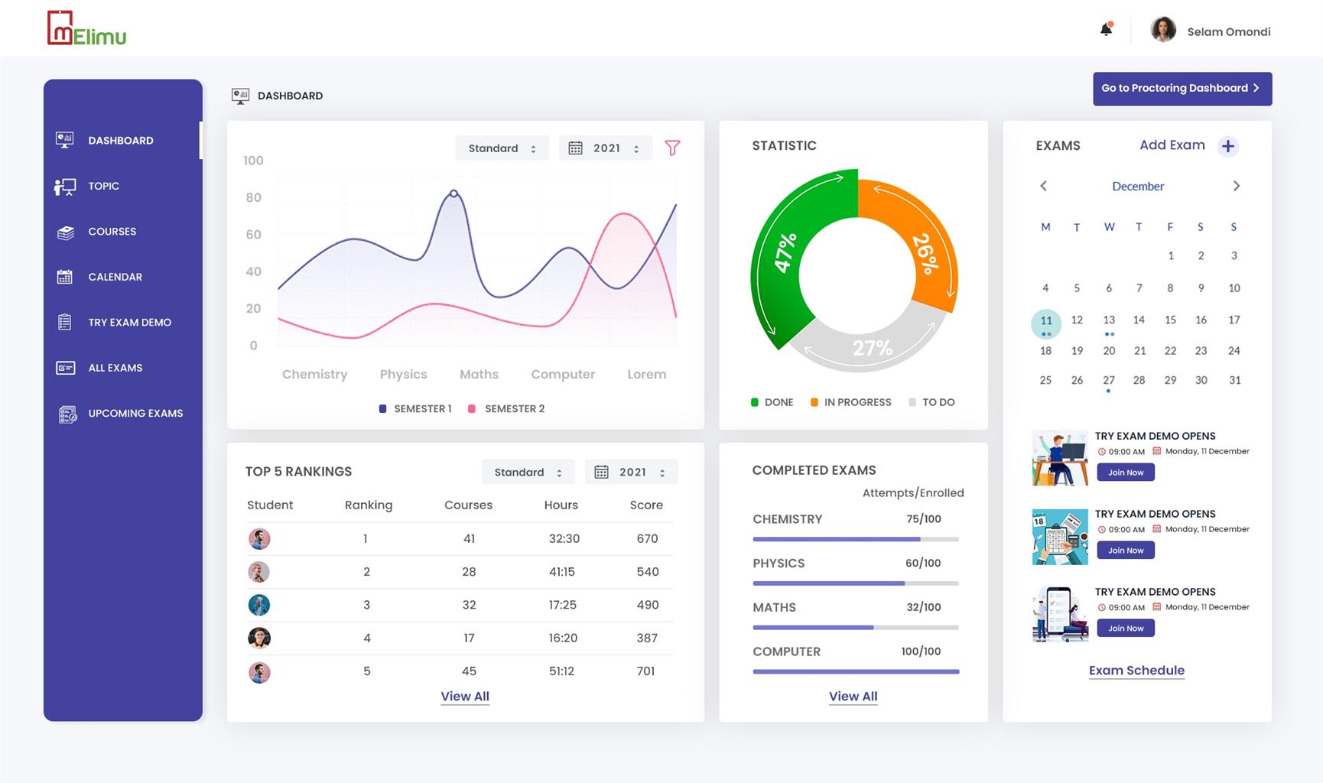Open the Exam Schedule link
1323x783 pixels.
pos(1136,671)
